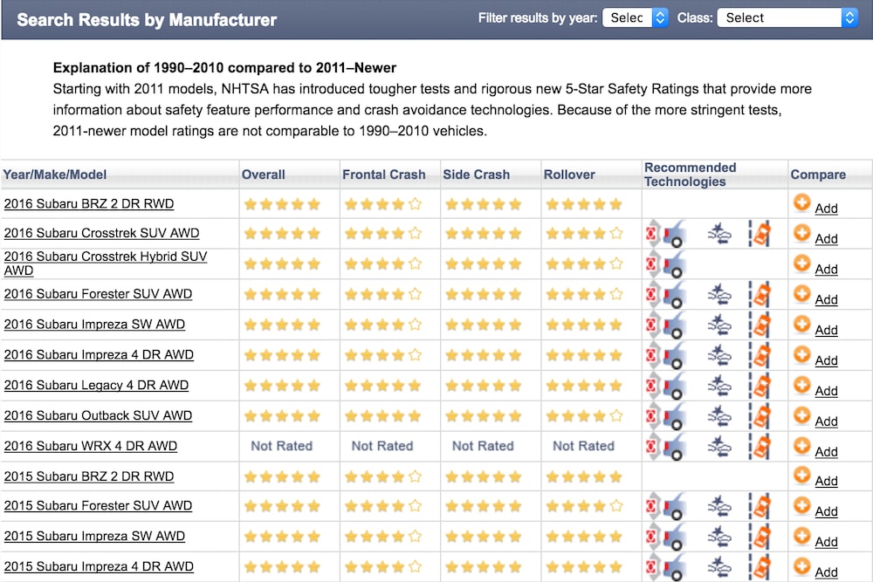Click the orange plus icon for 2016 Crosstrek Hybrid
Image resolution: width=873 pixels, height=582 pixels.
(801, 263)
